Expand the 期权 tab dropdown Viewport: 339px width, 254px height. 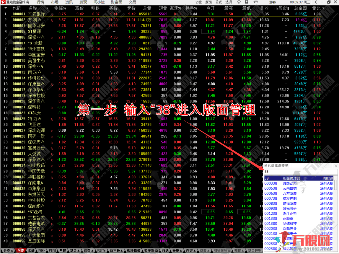[x=243, y=250]
